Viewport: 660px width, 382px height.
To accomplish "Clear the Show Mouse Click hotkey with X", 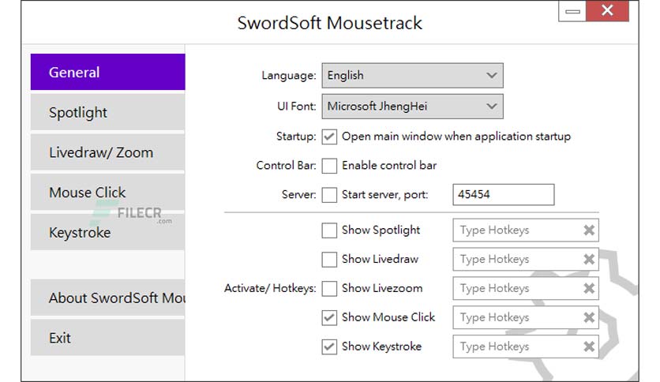I will click(589, 317).
